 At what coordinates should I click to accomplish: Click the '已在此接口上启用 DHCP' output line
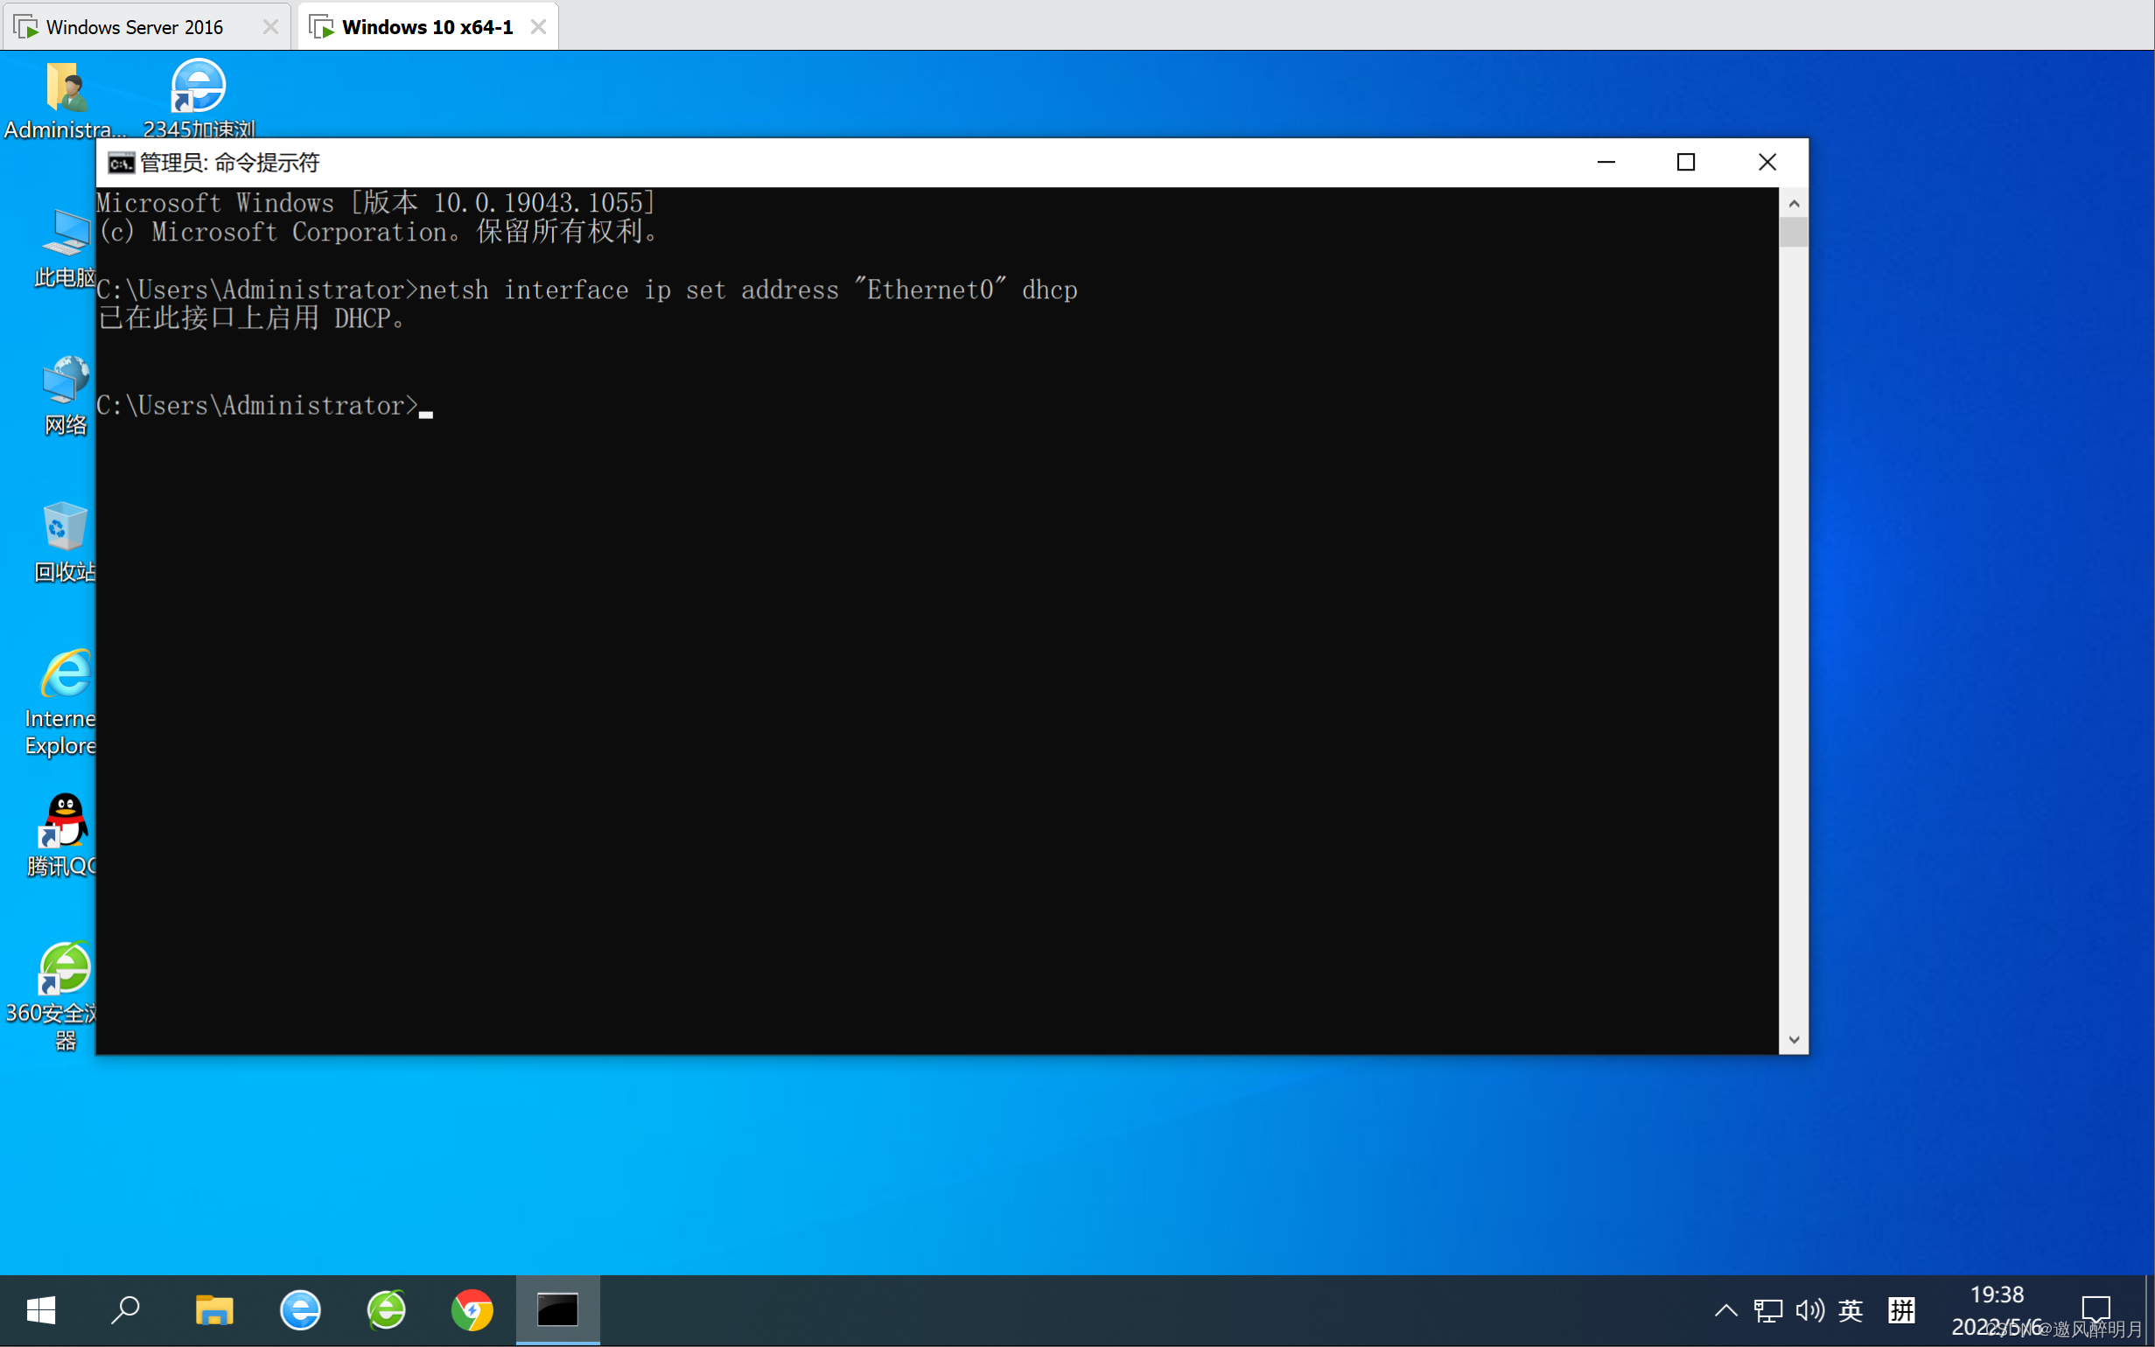pos(252,319)
